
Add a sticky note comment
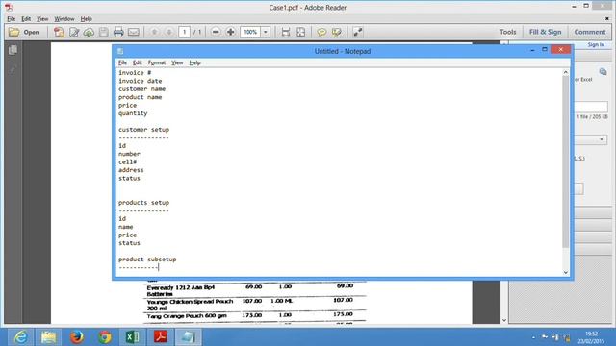tap(321, 32)
